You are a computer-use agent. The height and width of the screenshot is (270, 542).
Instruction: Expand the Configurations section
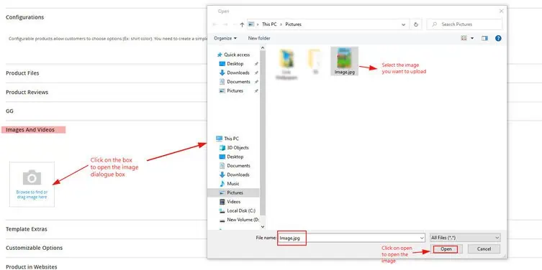point(25,17)
